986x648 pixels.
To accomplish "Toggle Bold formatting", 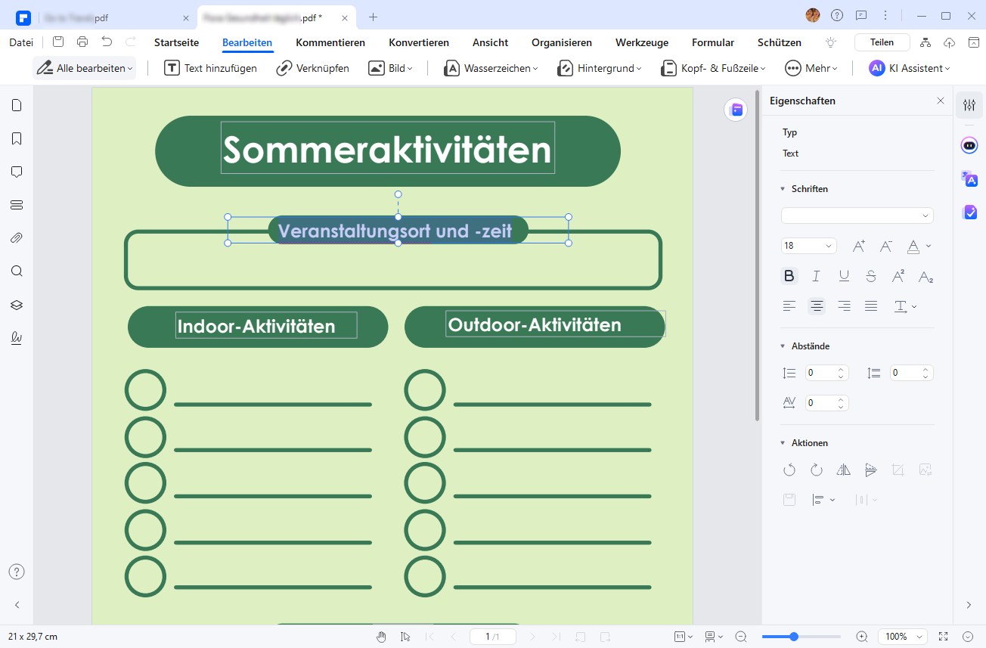I will click(x=789, y=276).
